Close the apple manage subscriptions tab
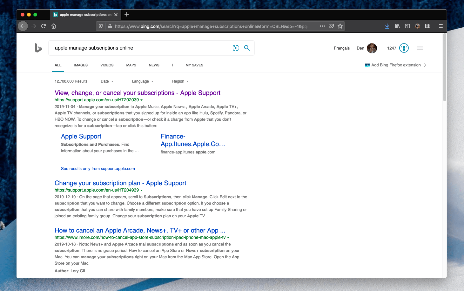This screenshot has width=464, height=291. pyautogui.click(x=116, y=15)
